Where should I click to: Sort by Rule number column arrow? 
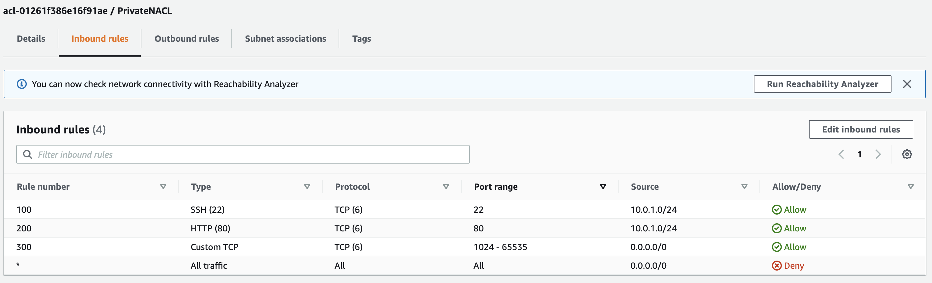(163, 187)
